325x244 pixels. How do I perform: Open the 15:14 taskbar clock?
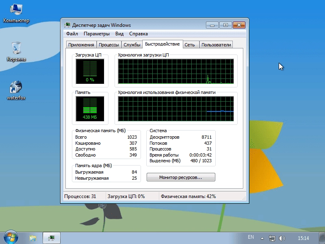click(x=303, y=238)
